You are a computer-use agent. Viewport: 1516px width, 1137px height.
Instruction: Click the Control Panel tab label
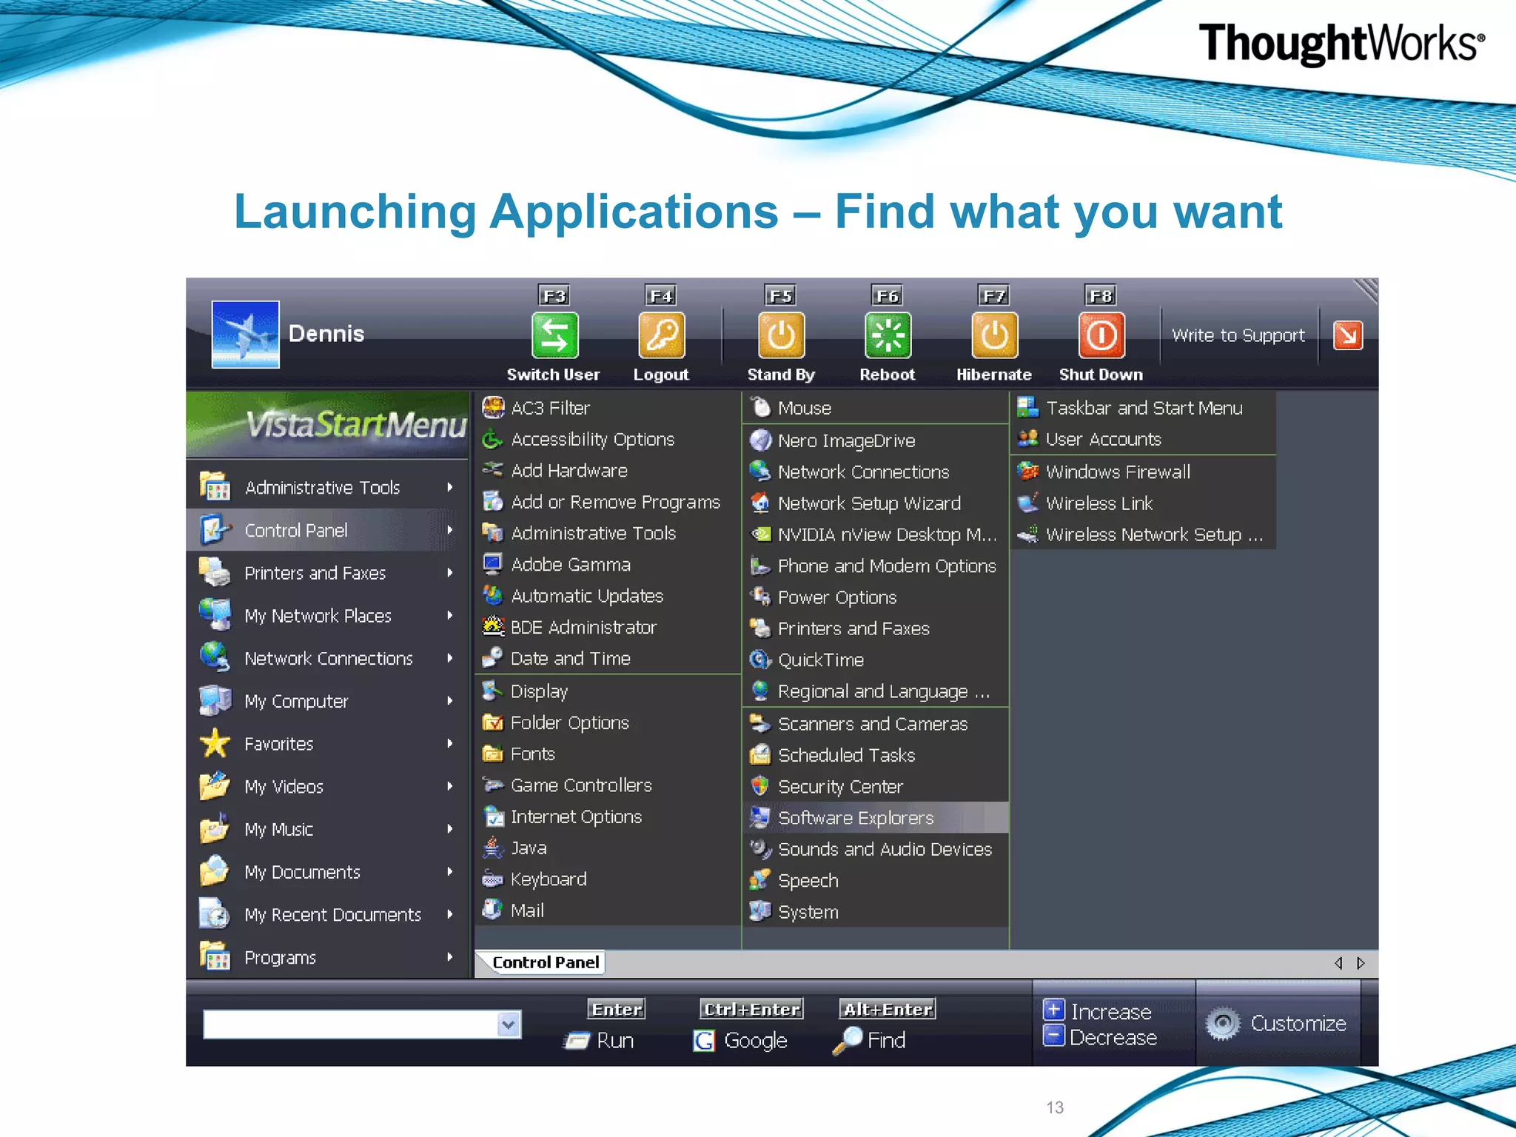click(x=545, y=962)
